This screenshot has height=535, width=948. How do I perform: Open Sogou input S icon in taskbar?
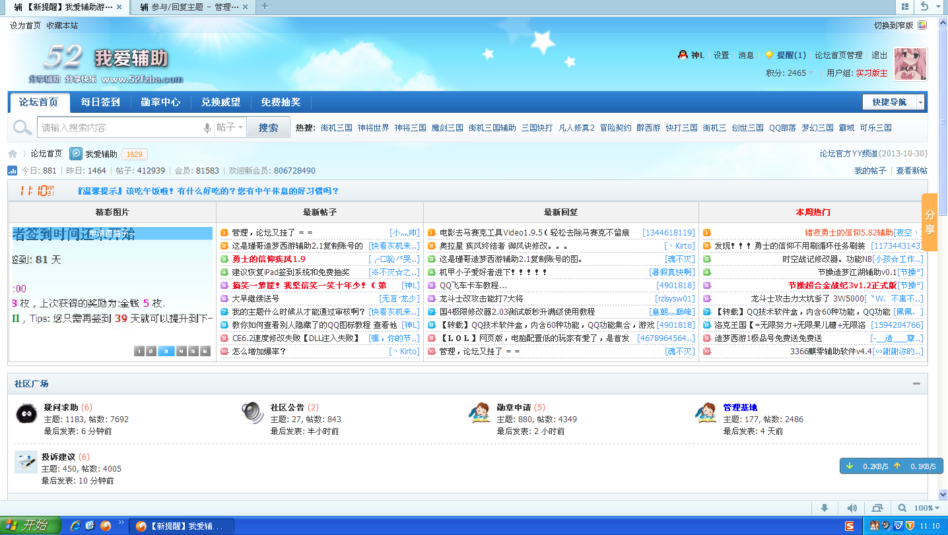point(850,526)
